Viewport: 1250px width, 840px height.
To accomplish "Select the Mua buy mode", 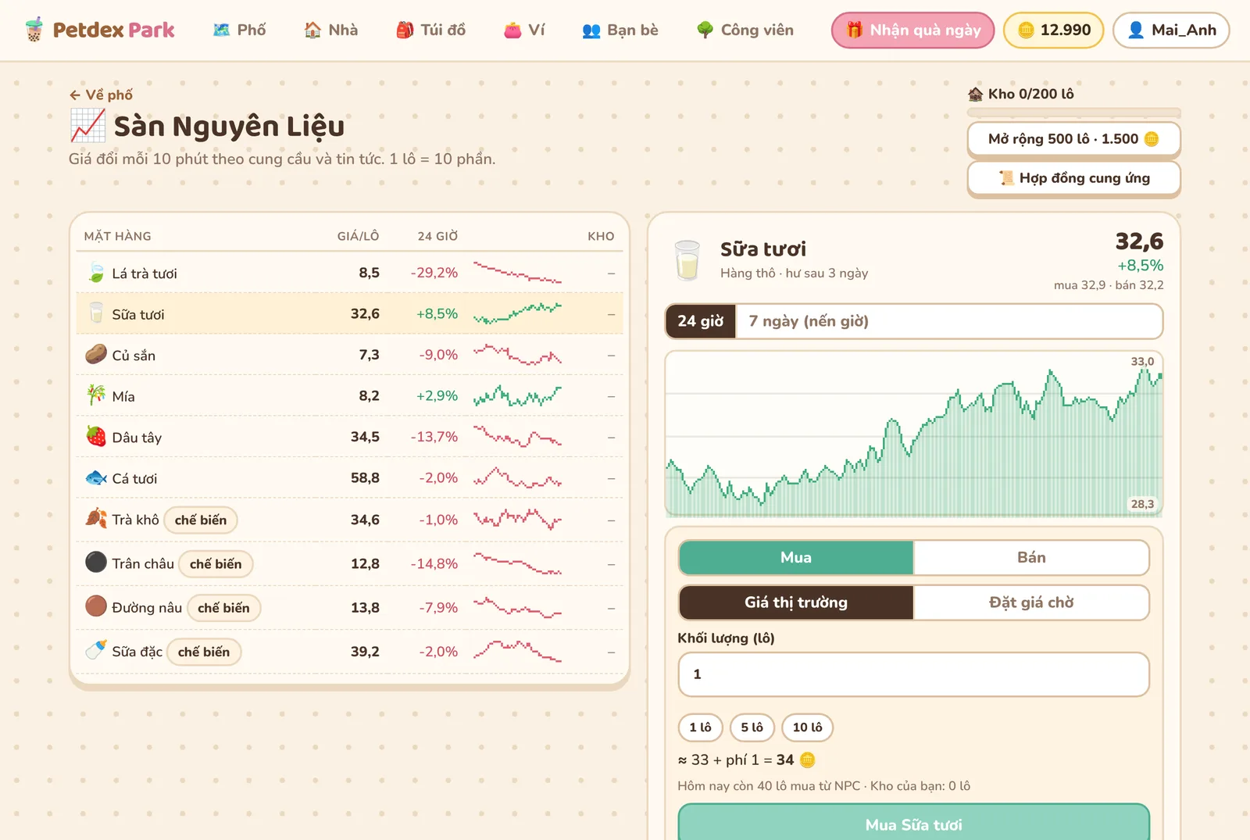I will point(796,557).
